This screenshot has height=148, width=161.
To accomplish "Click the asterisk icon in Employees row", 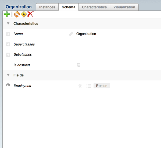I will click(x=80, y=86).
